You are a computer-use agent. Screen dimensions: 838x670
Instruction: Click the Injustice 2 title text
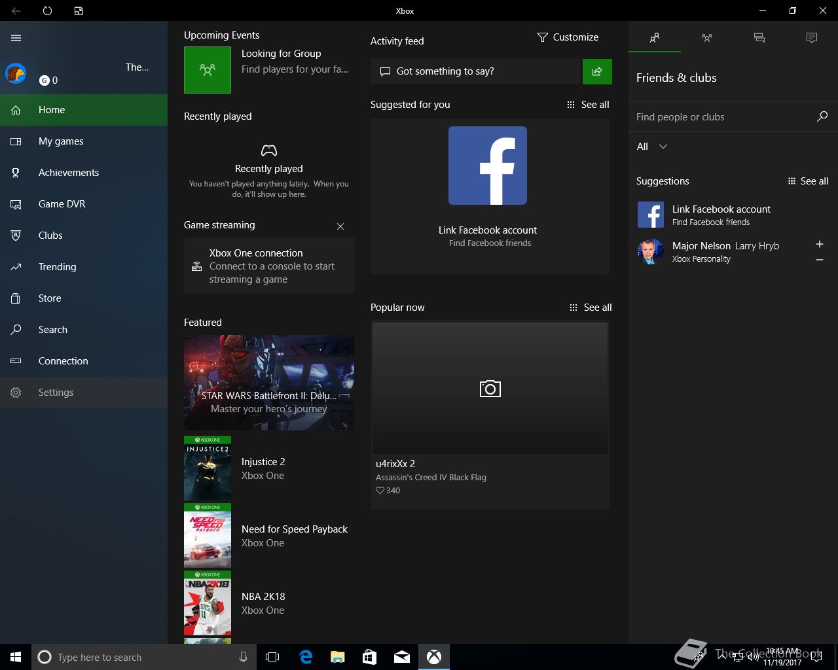click(x=263, y=462)
